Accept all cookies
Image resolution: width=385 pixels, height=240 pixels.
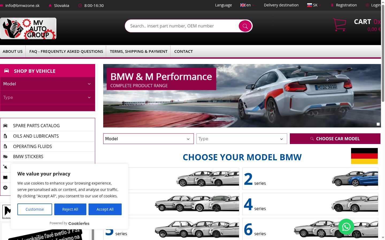coord(105,209)
